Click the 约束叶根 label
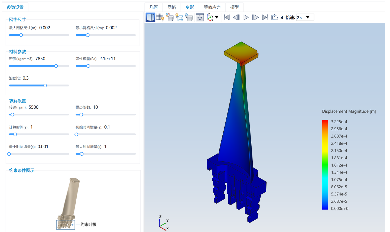This screenshot has height=232, width=390. click(89, 224)
